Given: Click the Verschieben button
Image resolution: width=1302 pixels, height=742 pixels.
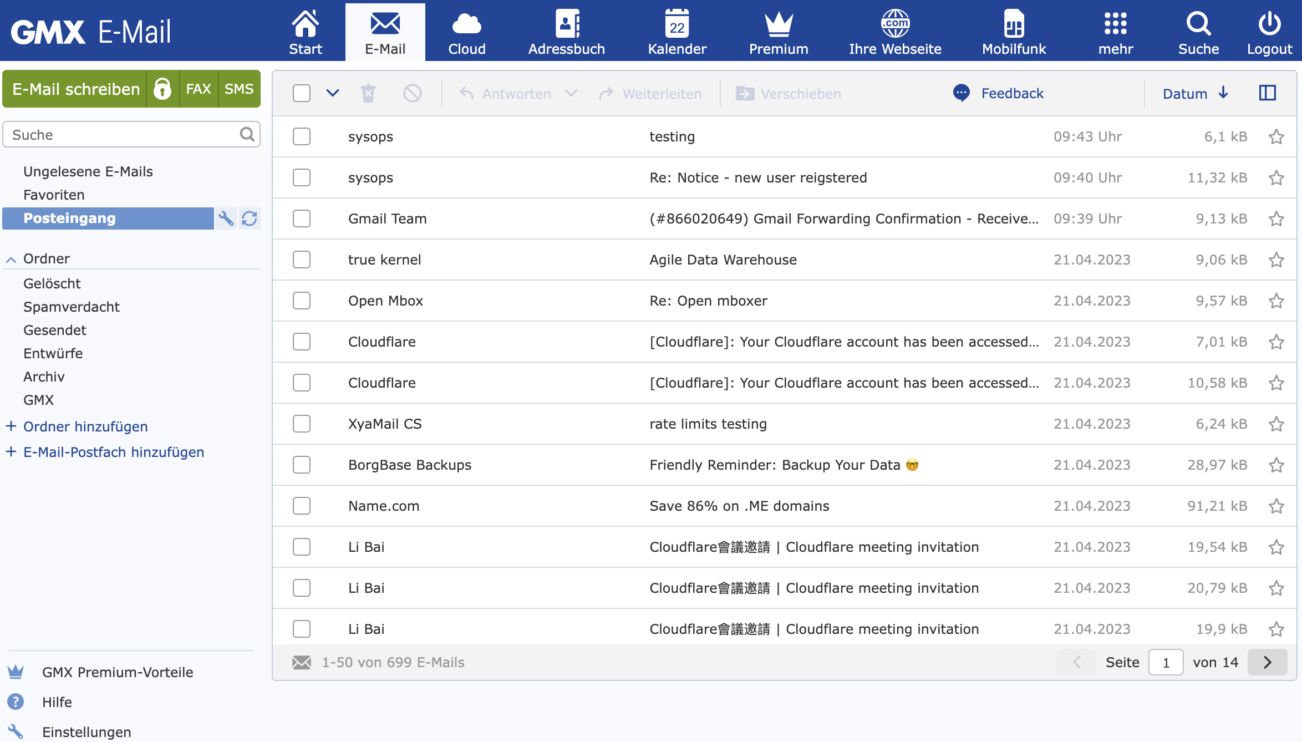Looking at the screenshot, I should coord(789,94).
